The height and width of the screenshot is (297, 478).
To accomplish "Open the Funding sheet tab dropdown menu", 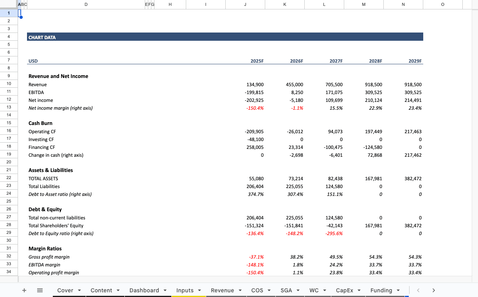I will point(399,290).
